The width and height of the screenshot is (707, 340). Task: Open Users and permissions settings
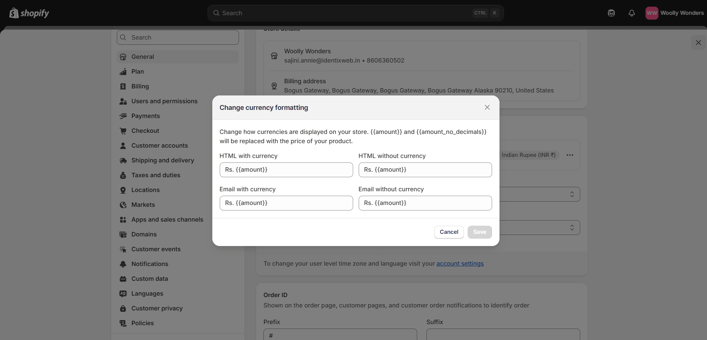(178, 101)
